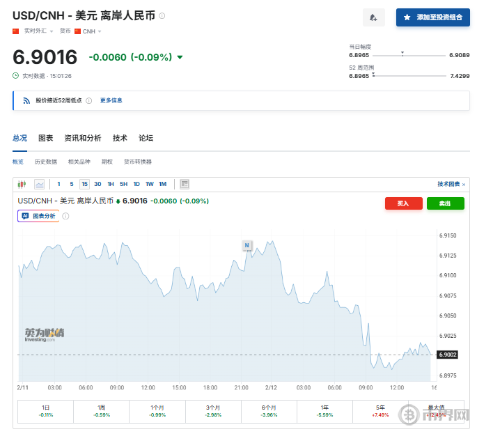The width and height of the screenshot is (477, 434).
Task: Switch to area chart type icon
Action: (40, 184)
